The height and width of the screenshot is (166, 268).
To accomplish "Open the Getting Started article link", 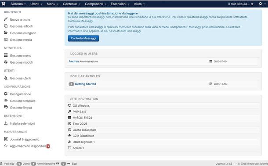I will click(86, 84).
